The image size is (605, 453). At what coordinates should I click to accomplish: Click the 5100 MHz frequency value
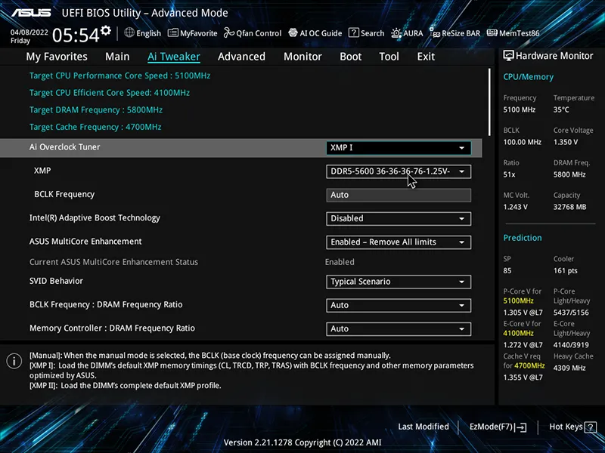pos(519,109)
